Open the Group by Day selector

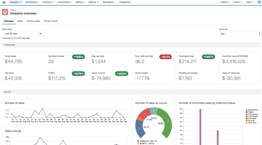pos(240,34)
